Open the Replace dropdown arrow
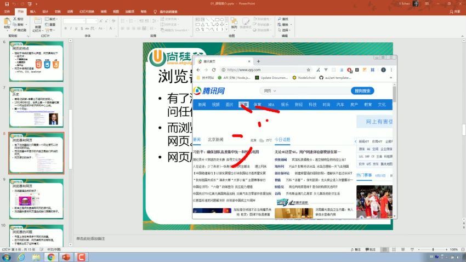Screen dimensions: 466x262 click(291, 24)
